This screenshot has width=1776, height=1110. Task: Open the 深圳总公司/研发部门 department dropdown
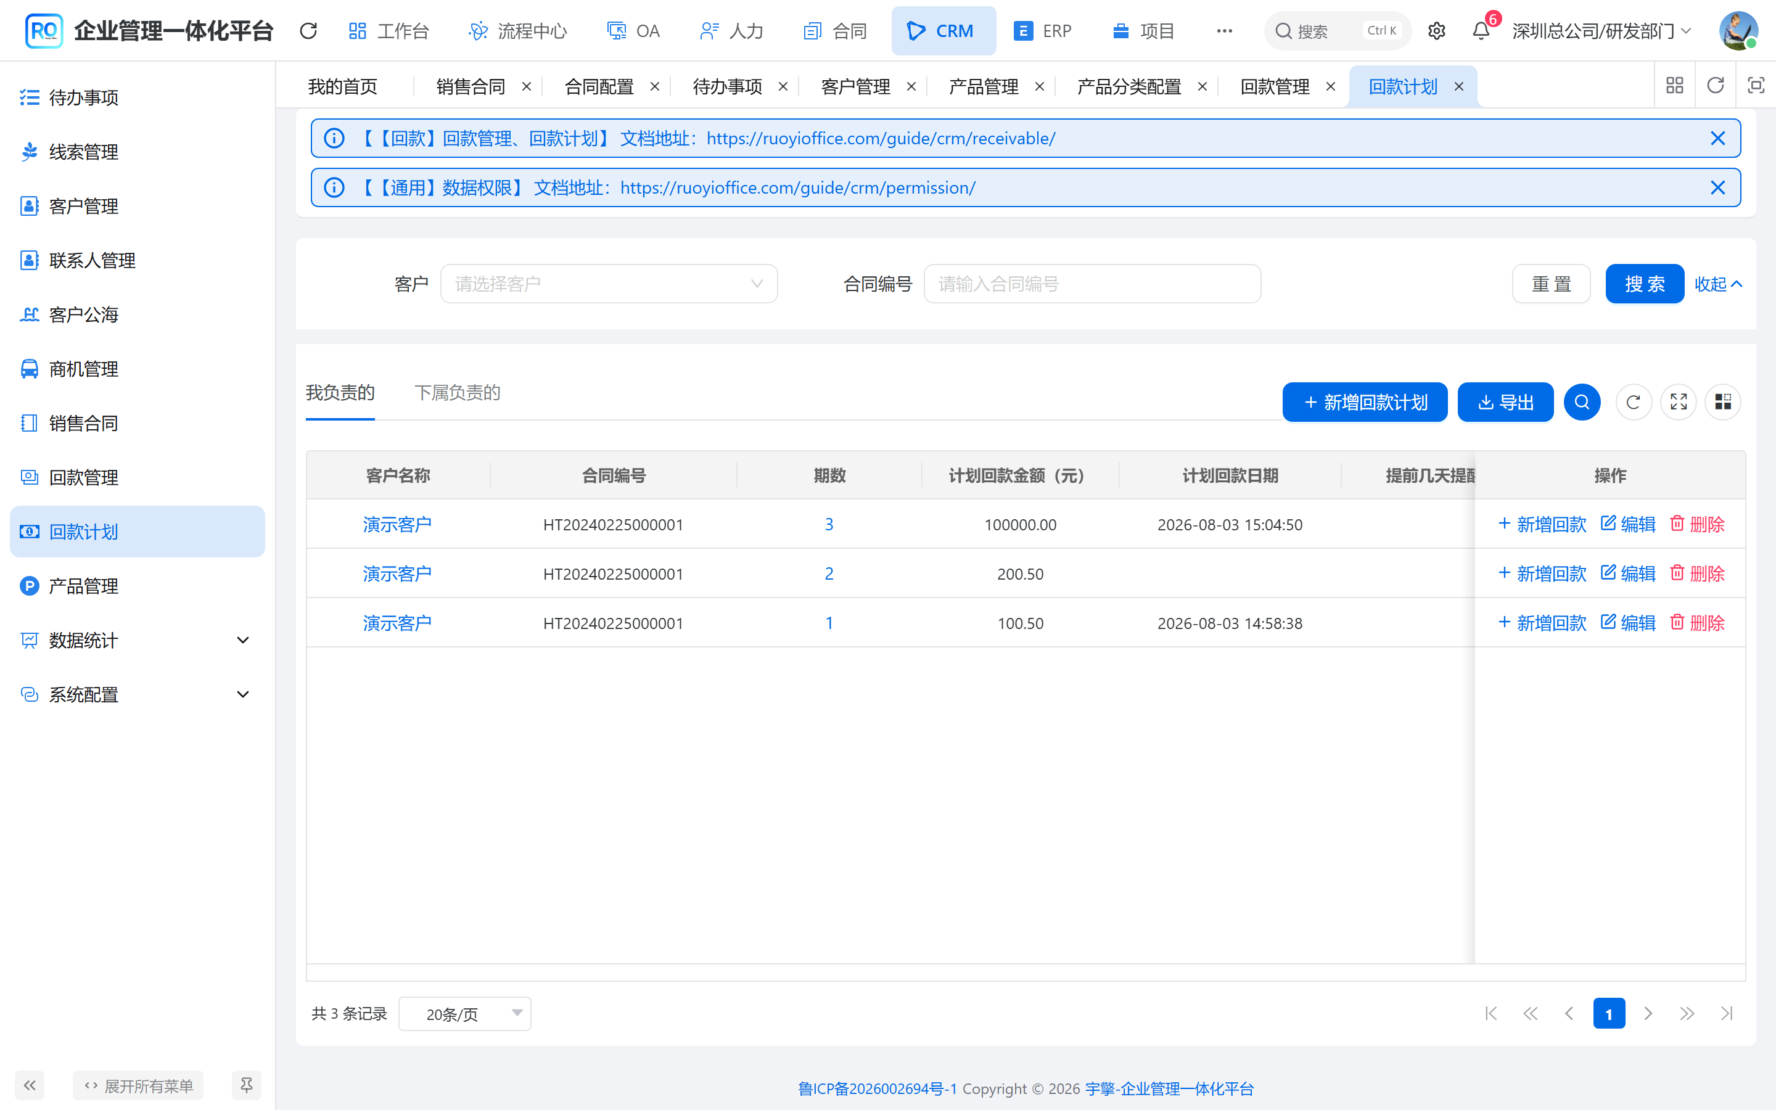click(x=1601, y=31)
